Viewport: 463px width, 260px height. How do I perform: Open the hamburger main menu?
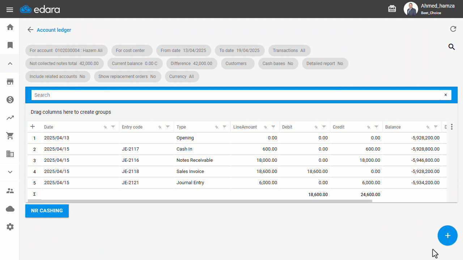(x=10, y=9)
